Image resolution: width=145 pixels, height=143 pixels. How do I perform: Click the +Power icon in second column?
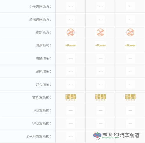click(100, 46)
